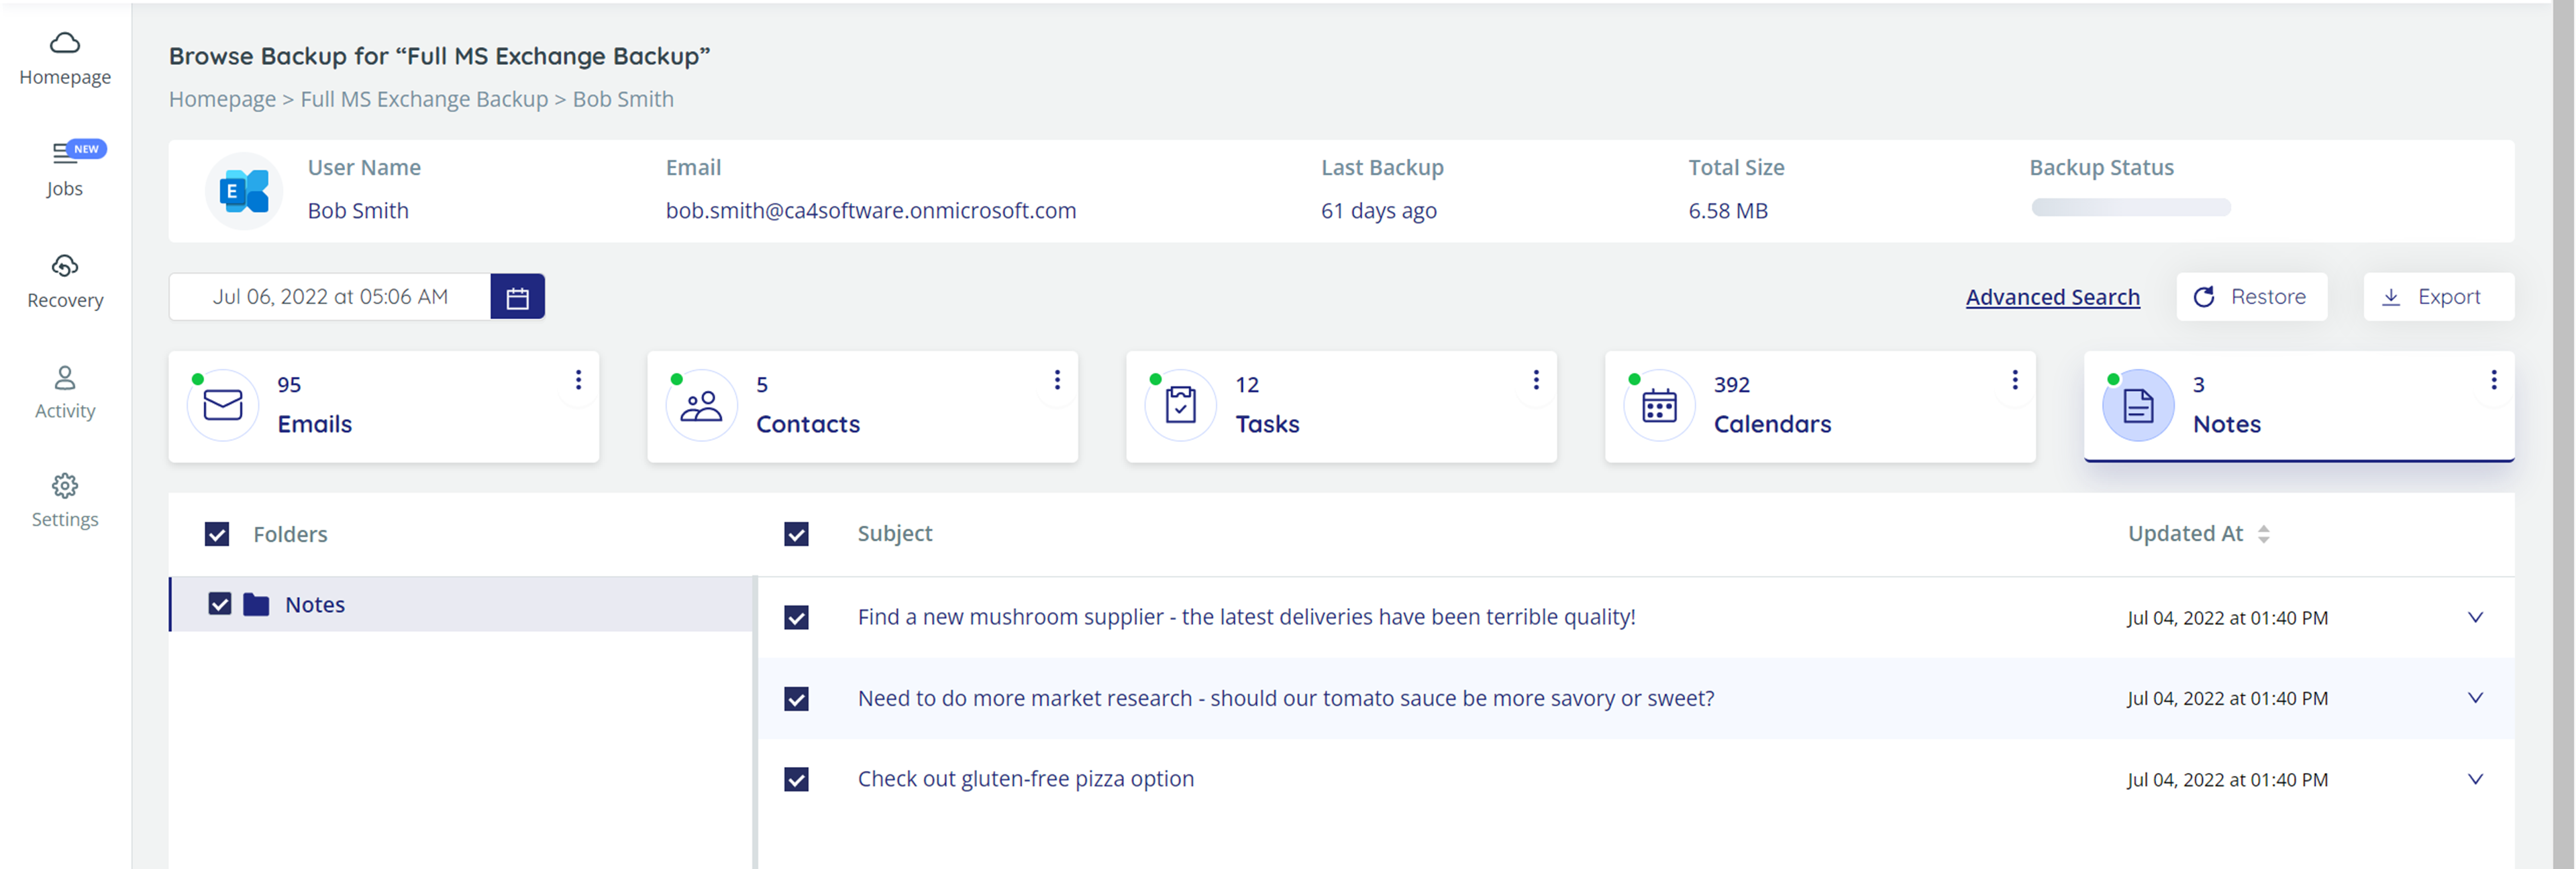This screenshot has height=869, width=2576.
Task: Click the Export button
Action: (2439, 296)
